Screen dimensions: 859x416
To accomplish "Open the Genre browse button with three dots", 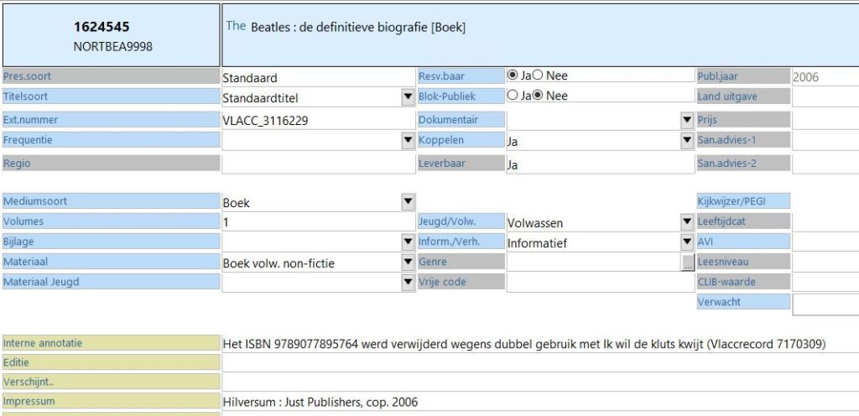I will coord(688,263).
